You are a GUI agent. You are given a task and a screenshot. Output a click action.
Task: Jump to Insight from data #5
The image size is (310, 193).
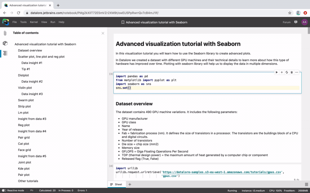[32, 156]
